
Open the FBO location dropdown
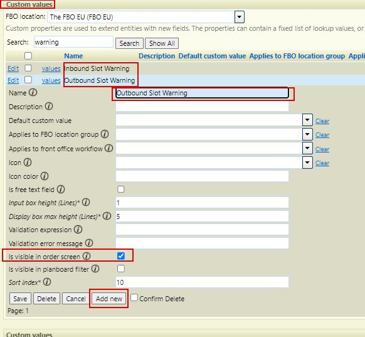pyautogui.click(x=240, y=17)
